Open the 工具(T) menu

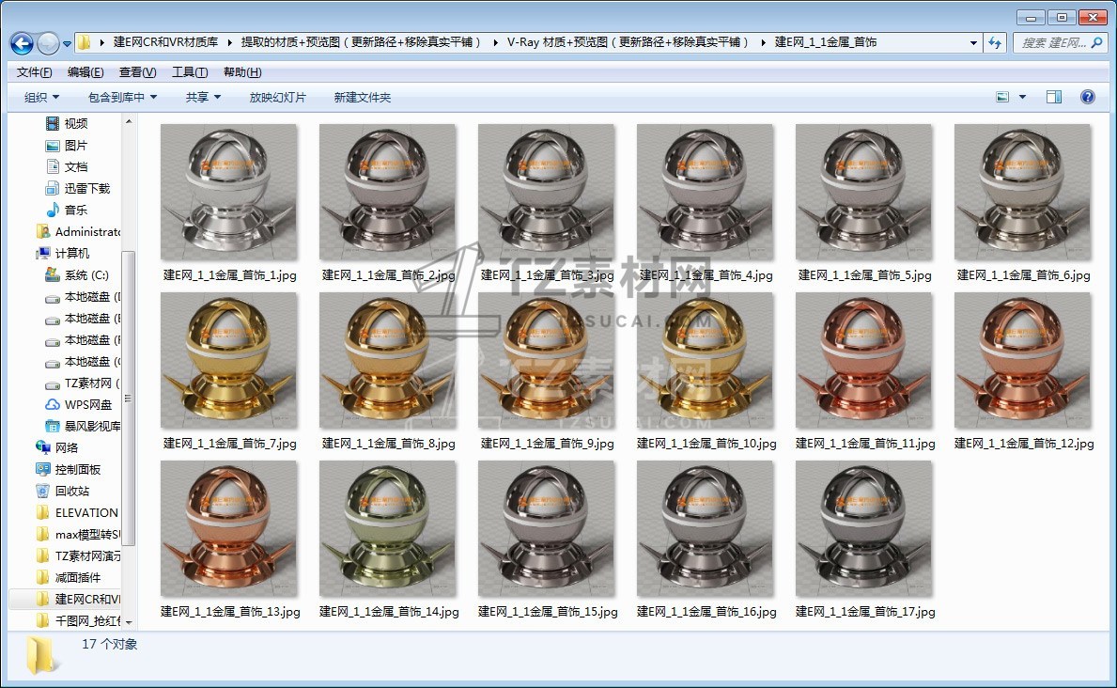(190, 72)
